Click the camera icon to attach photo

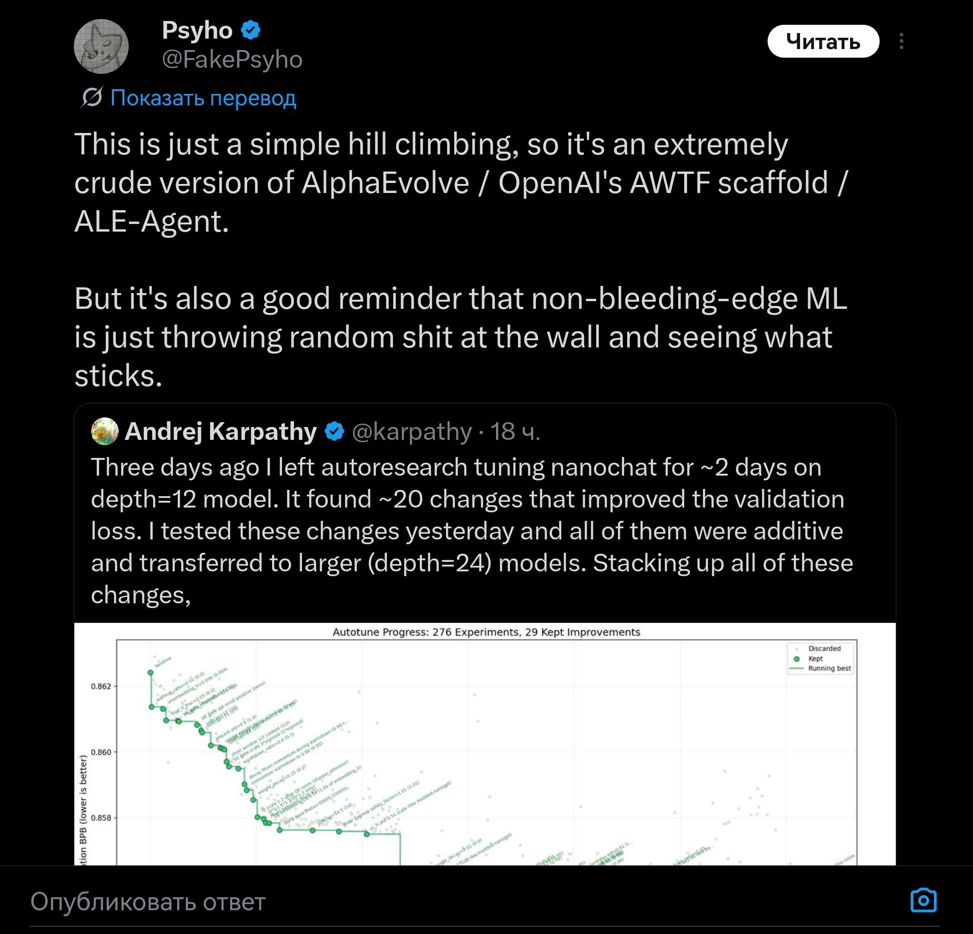click(923, 900)
